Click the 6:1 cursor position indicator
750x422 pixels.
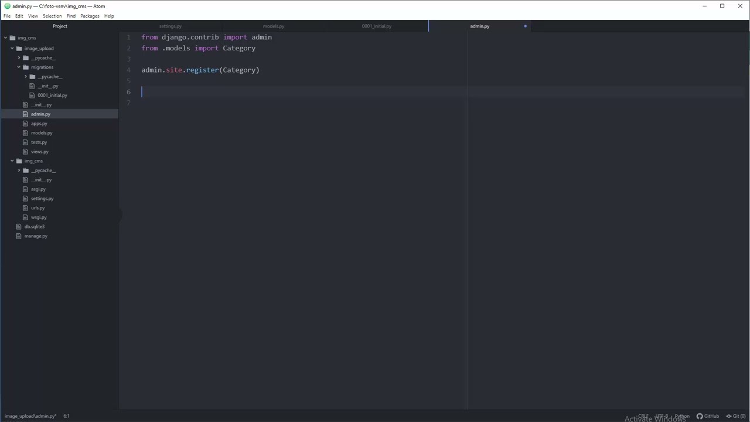[66, 416]
